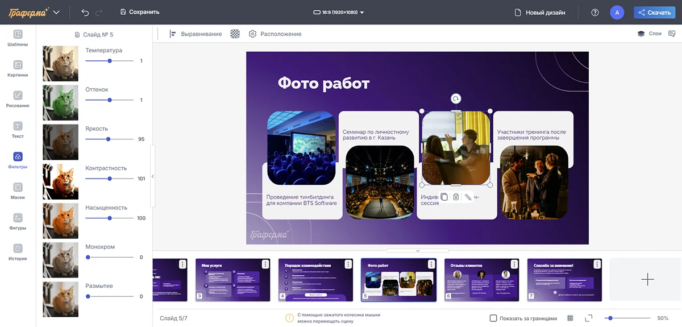Select text Участники тренинга после завершения программы

(x=531, y=135)
